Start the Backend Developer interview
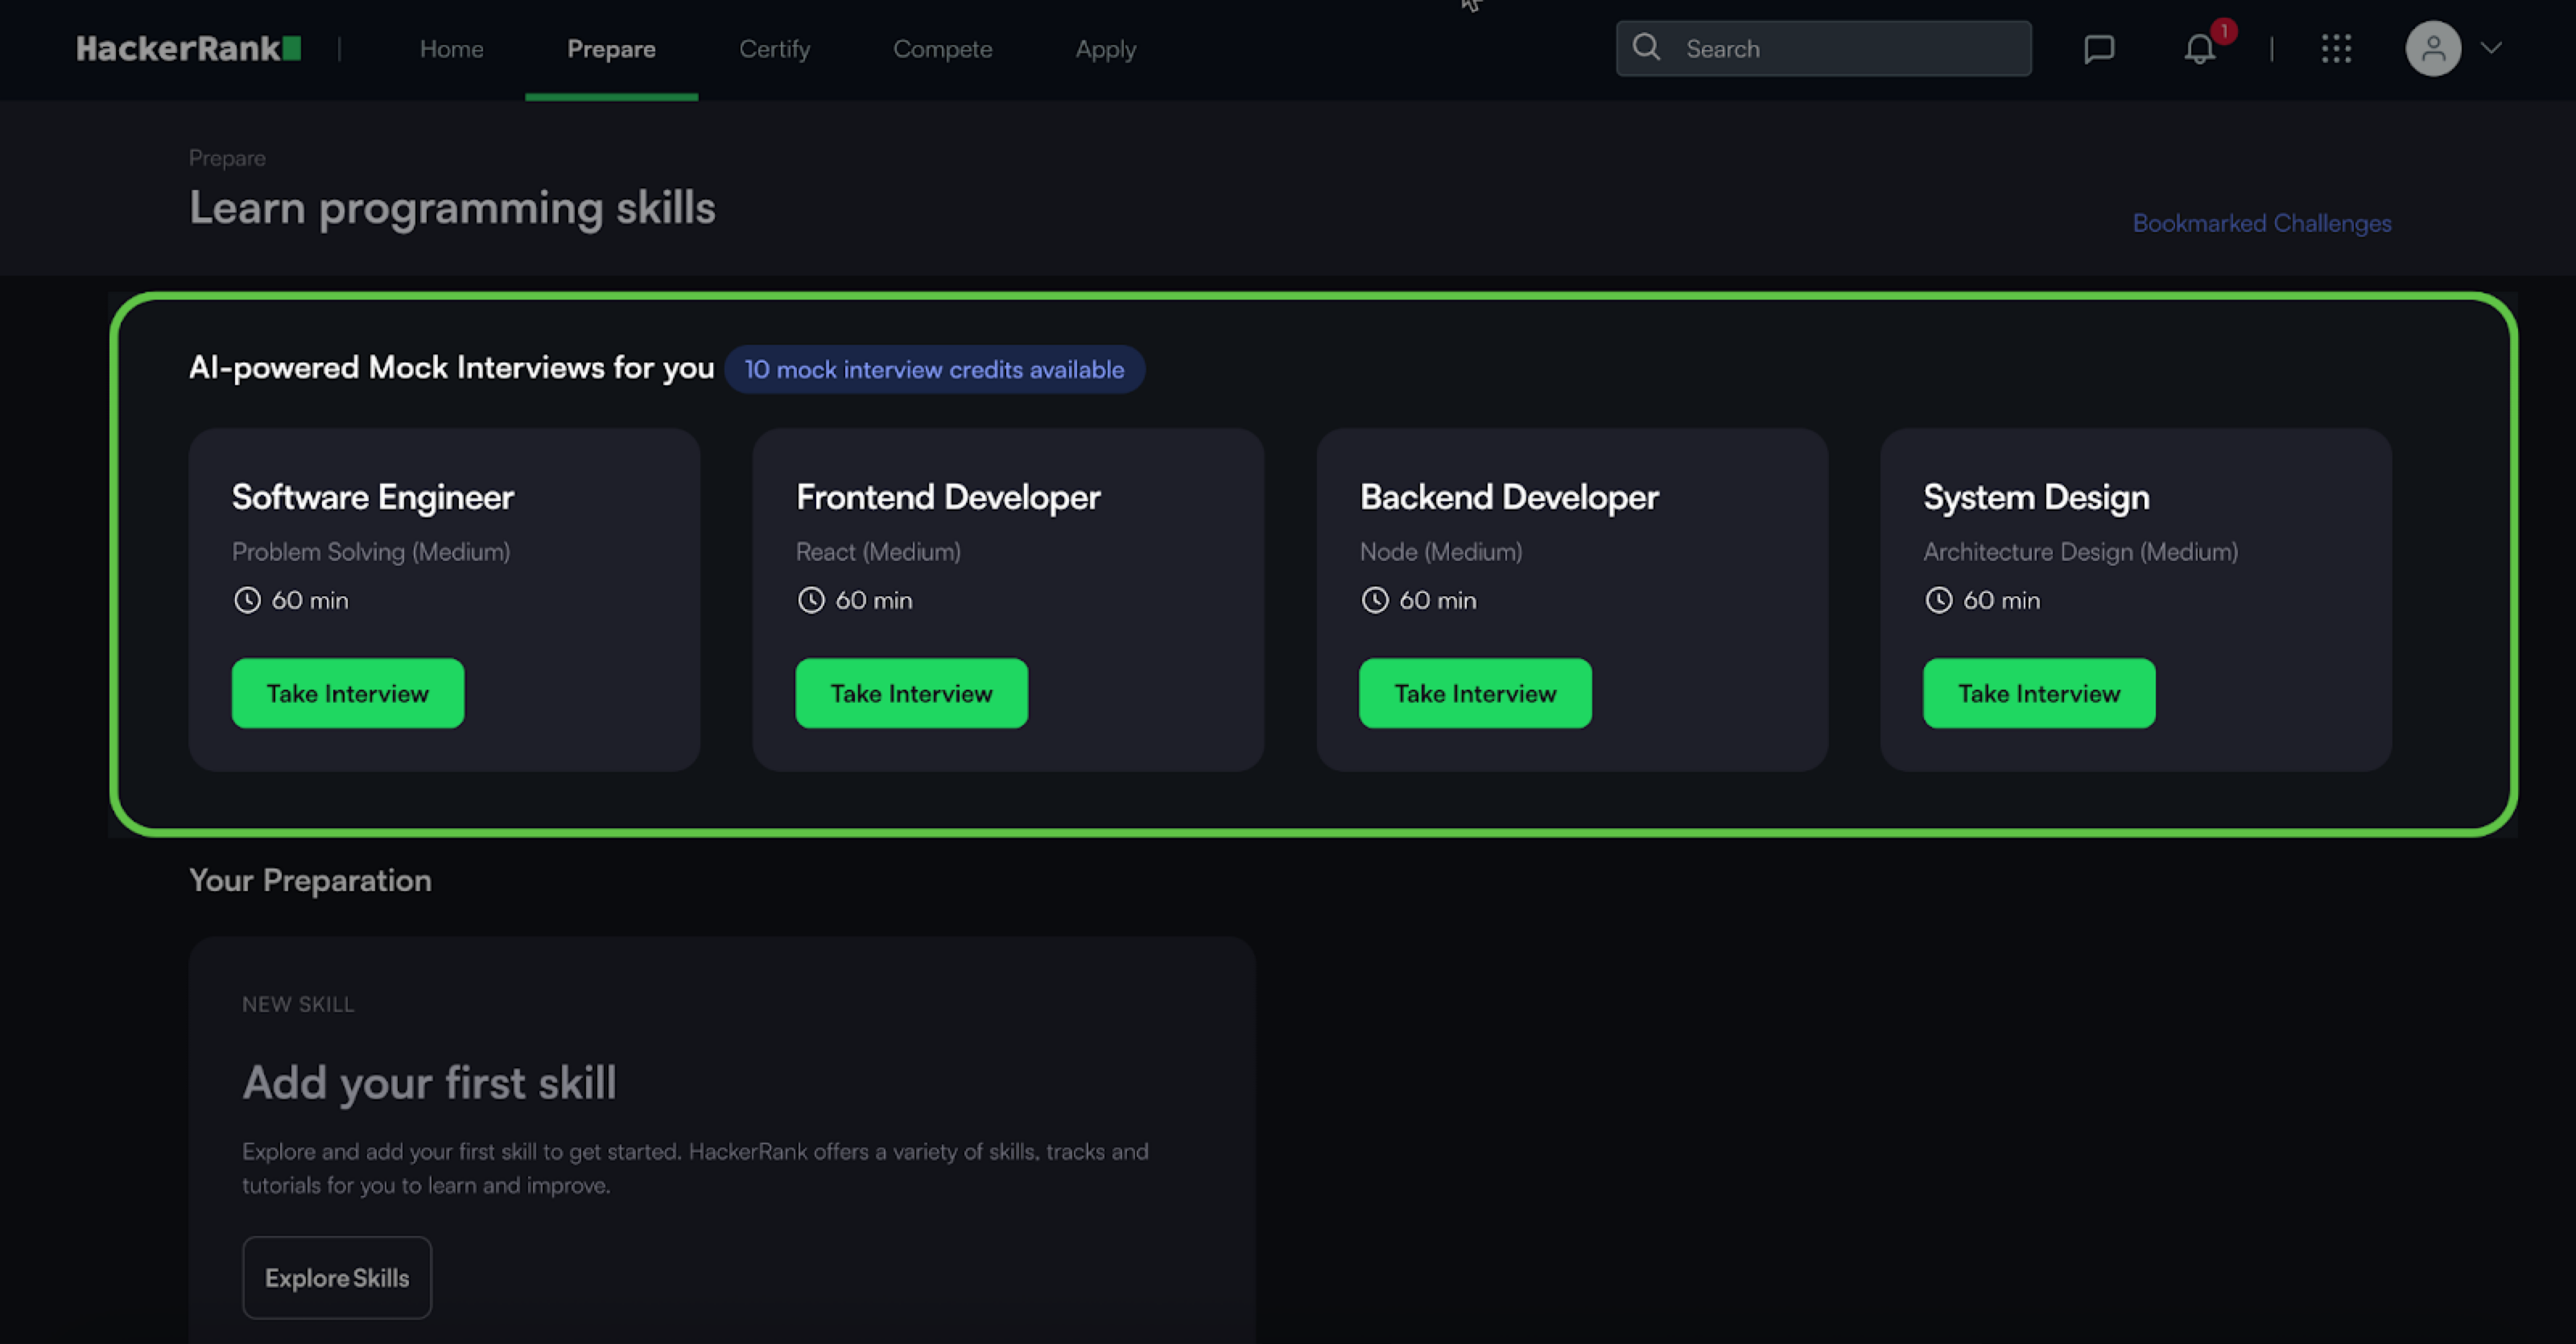The image size is (2576, 1344). point(1475,693)
